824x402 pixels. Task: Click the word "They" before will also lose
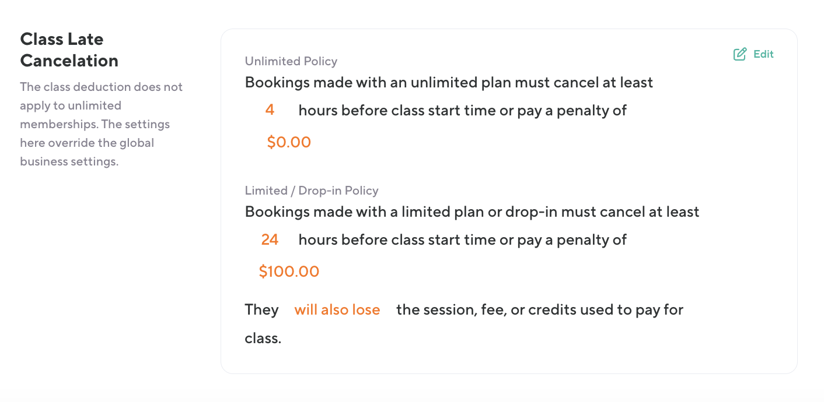coord(261,309)
